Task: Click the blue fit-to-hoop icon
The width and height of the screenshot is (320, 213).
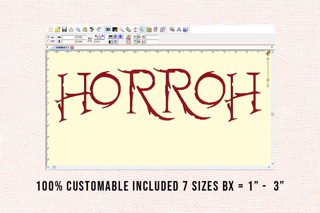Action: coord(120,37)
